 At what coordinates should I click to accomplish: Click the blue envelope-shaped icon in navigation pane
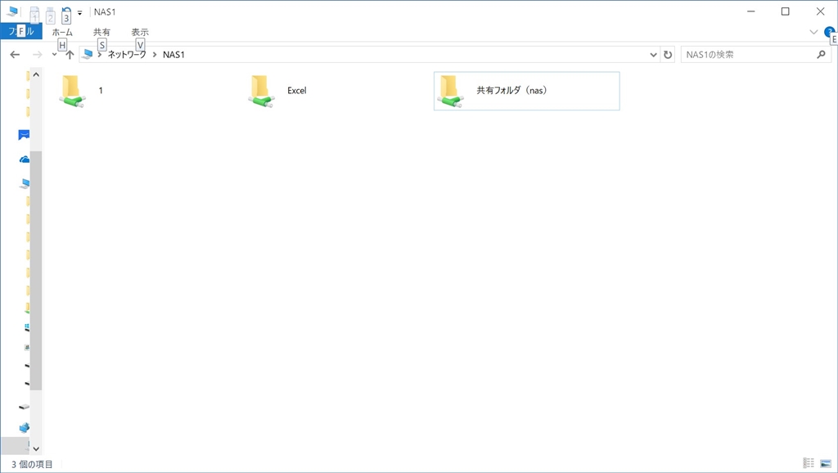pos(24,135)
